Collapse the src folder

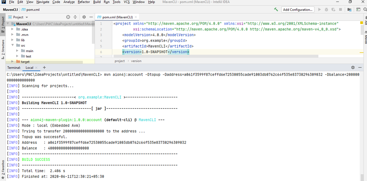coord(12,45)
